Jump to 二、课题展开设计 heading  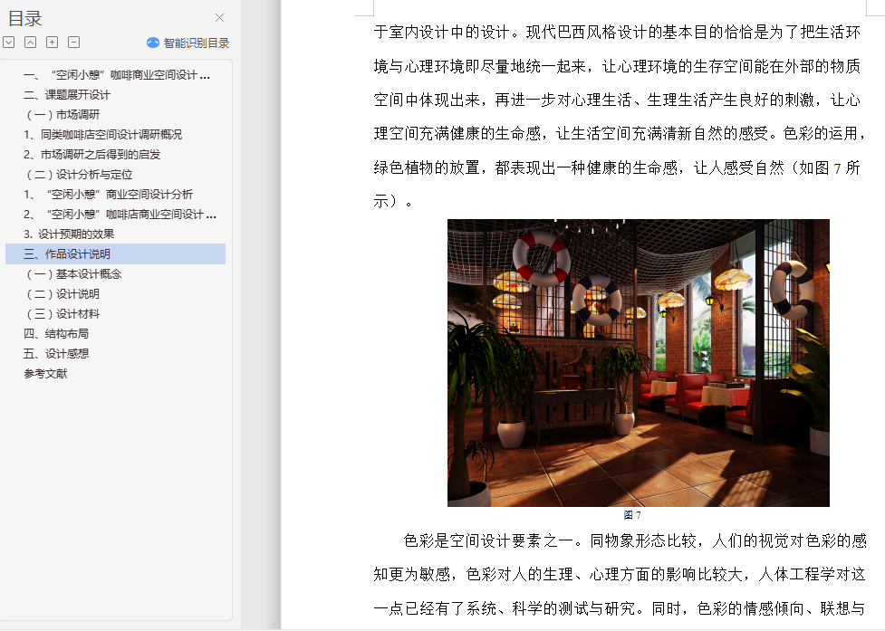(x=67, y=95)
